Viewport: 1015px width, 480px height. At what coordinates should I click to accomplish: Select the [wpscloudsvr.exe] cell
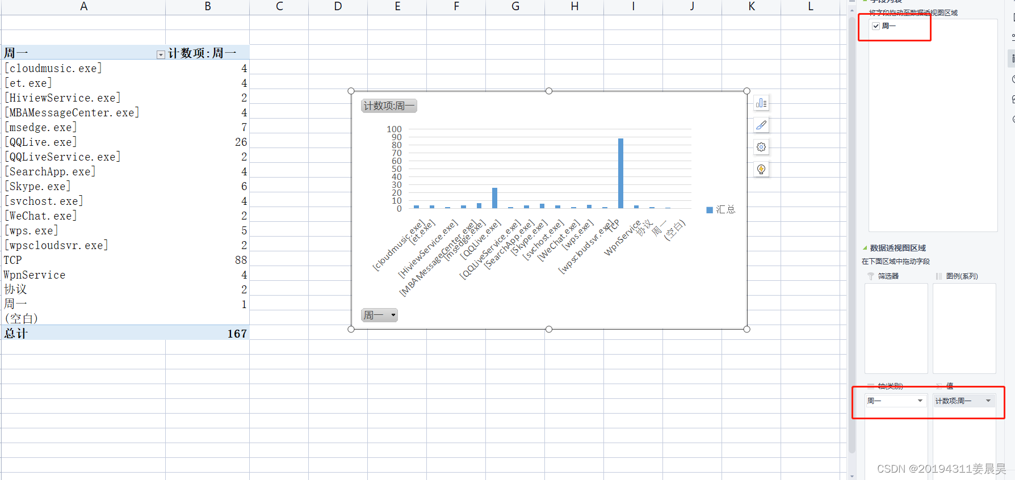[83, 245]
